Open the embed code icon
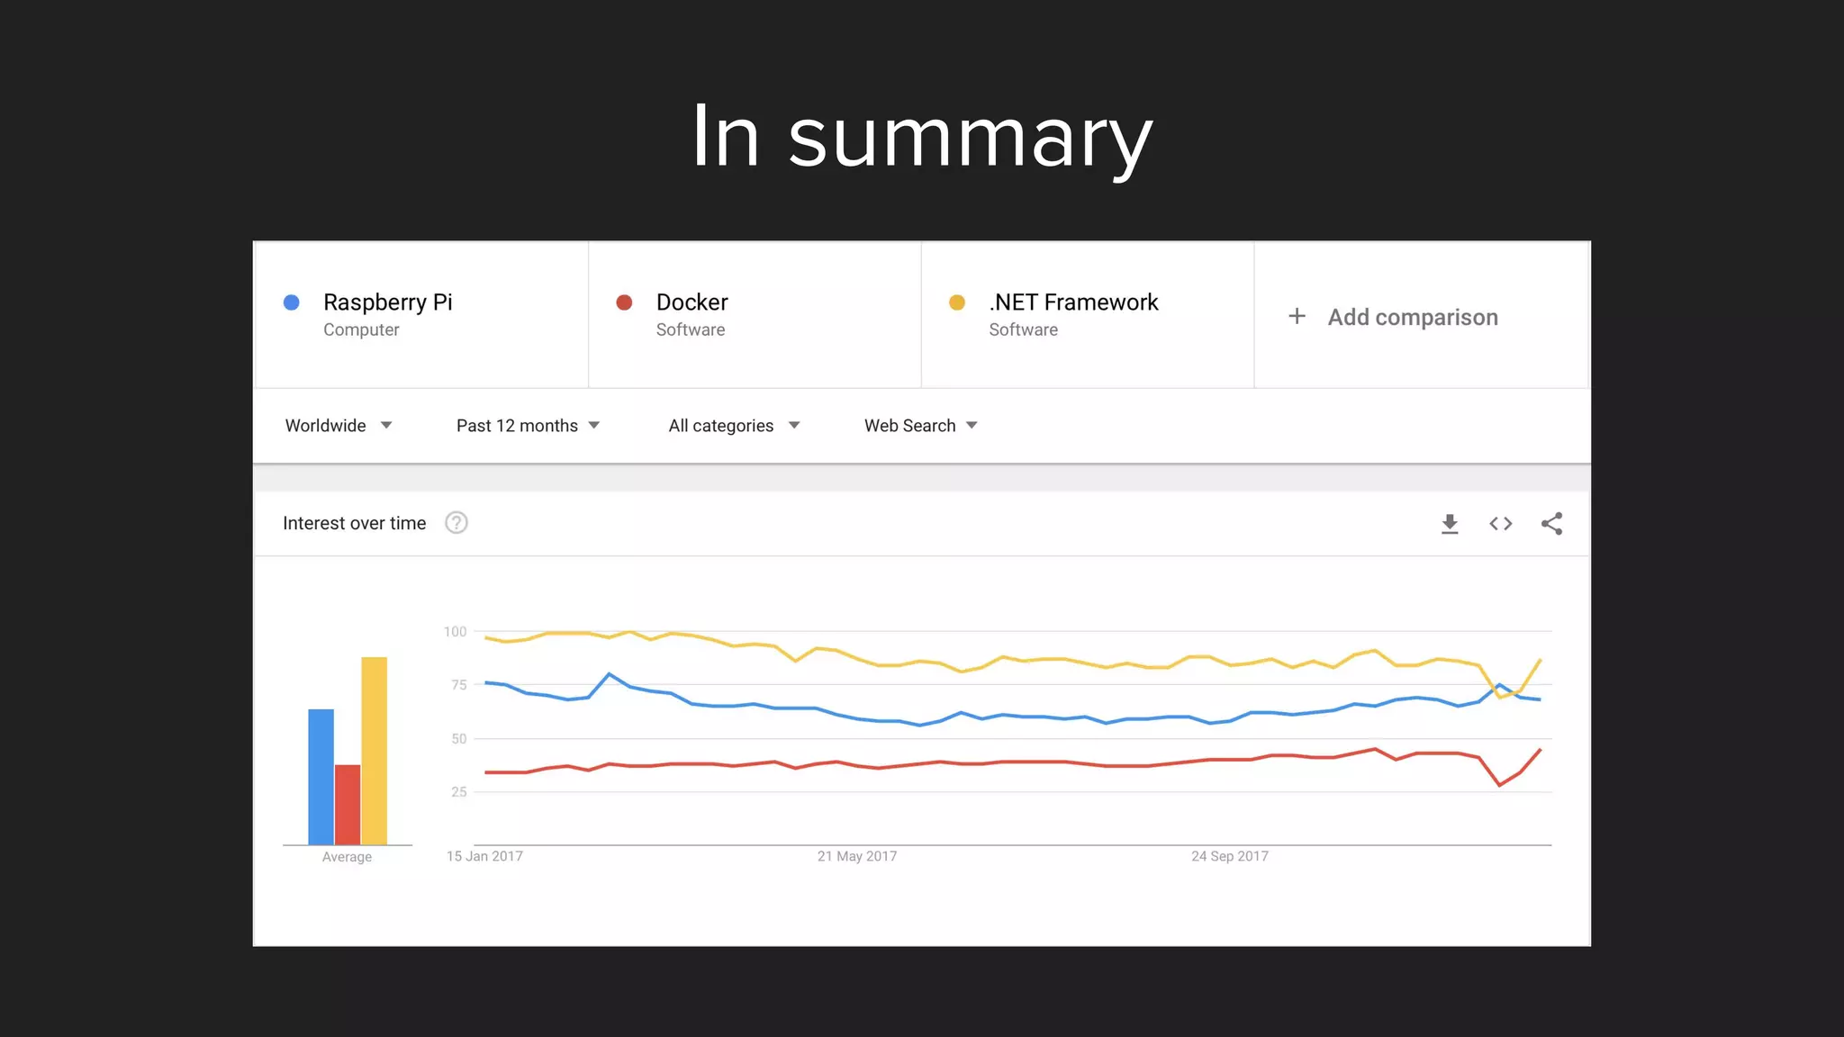This screenshot has width=1844, height=1037. (x=1501, y=524)
